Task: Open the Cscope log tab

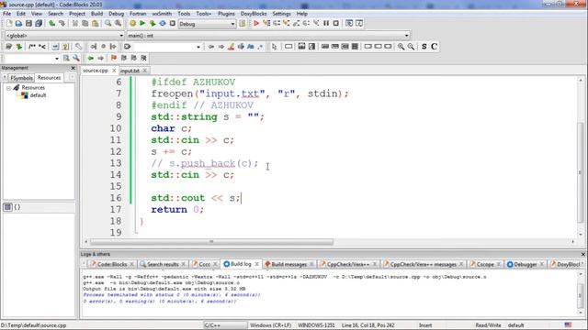Action: pos(485,264)
